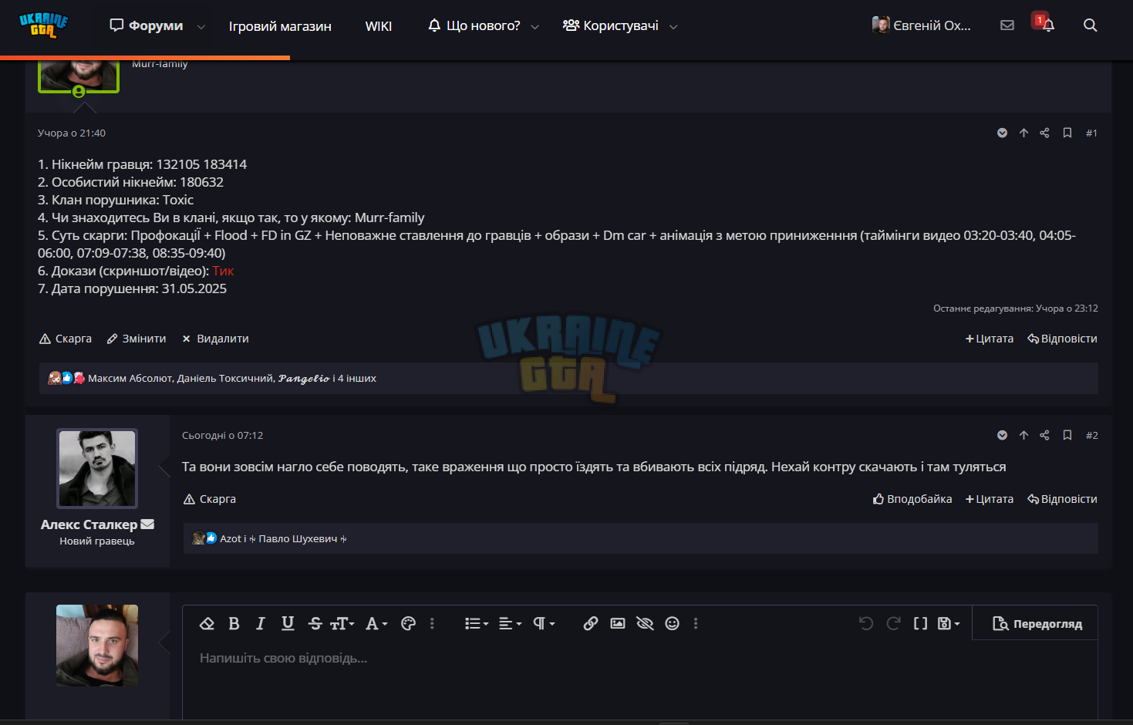
Task: Insert an image in editor
Action: [x=618, y=623]
